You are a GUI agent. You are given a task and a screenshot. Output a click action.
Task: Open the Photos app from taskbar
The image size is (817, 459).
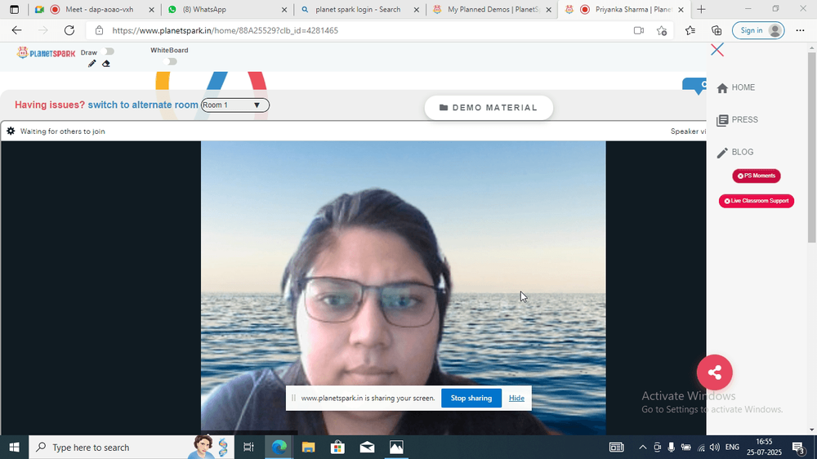(x=396, y=448)
